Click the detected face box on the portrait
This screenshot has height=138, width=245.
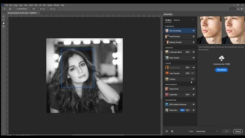pos(78,68)
